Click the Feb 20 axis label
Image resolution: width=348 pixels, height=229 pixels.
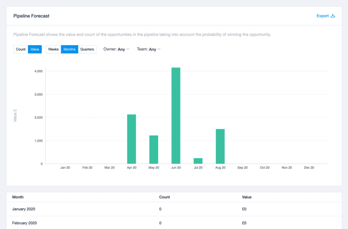(x=87, y=167)
